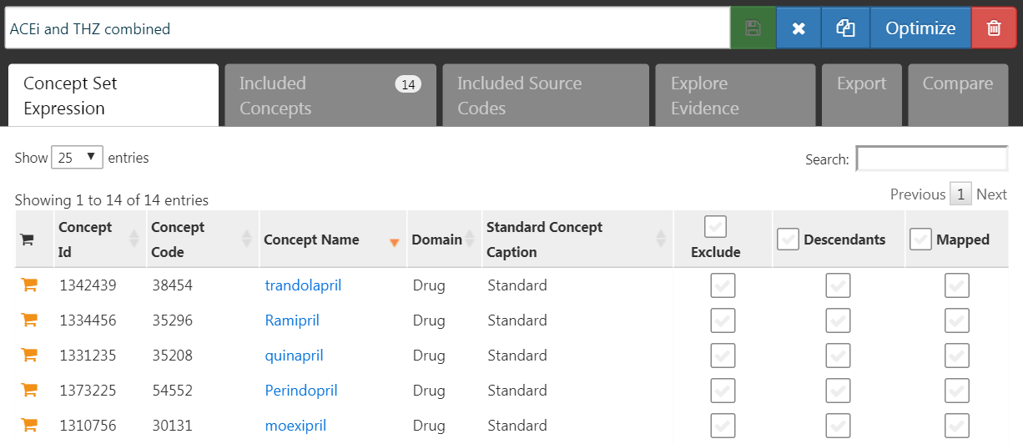
Task: Sort by Concept Code column arrows
Action: coord(247,239)
